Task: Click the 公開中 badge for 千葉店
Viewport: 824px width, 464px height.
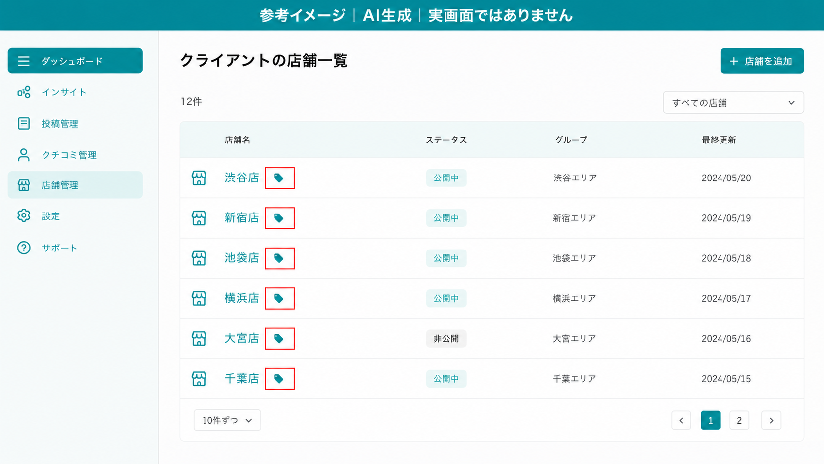Action: coord(446,379)
